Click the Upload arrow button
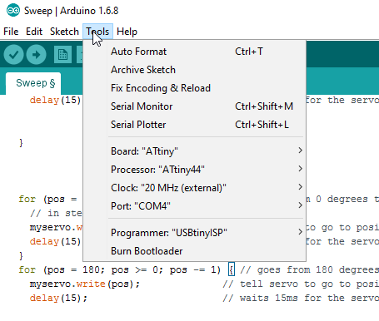This screenshot has height=321, width=379. point(36,55)
